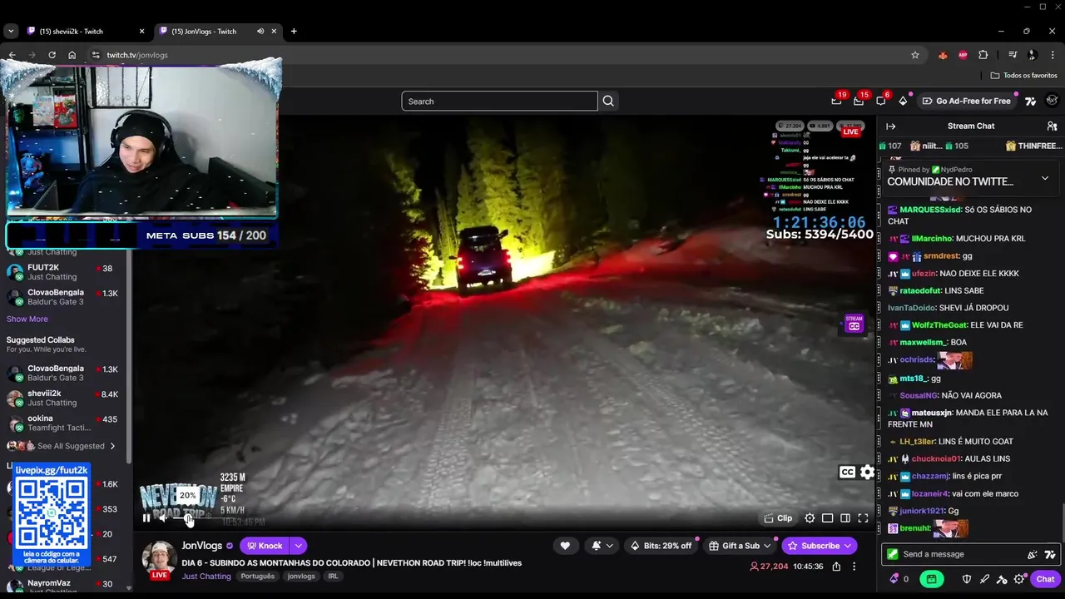Screen dimensions: 1065x599
Task: Open chat community users list icon
Action: (x=1052, y=126)
